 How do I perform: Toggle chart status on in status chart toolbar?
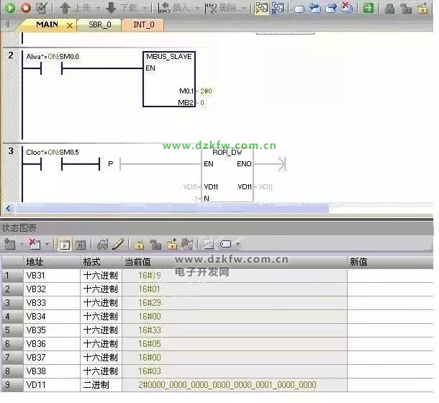coord(63,245)
